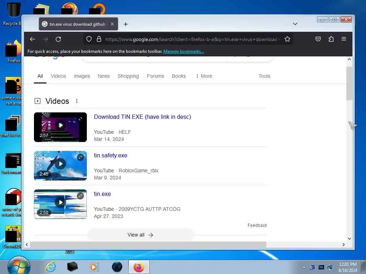Click the horizontal scrollbar right arrow
This screenshot has width=366, height=274.
tap(343, 245)
